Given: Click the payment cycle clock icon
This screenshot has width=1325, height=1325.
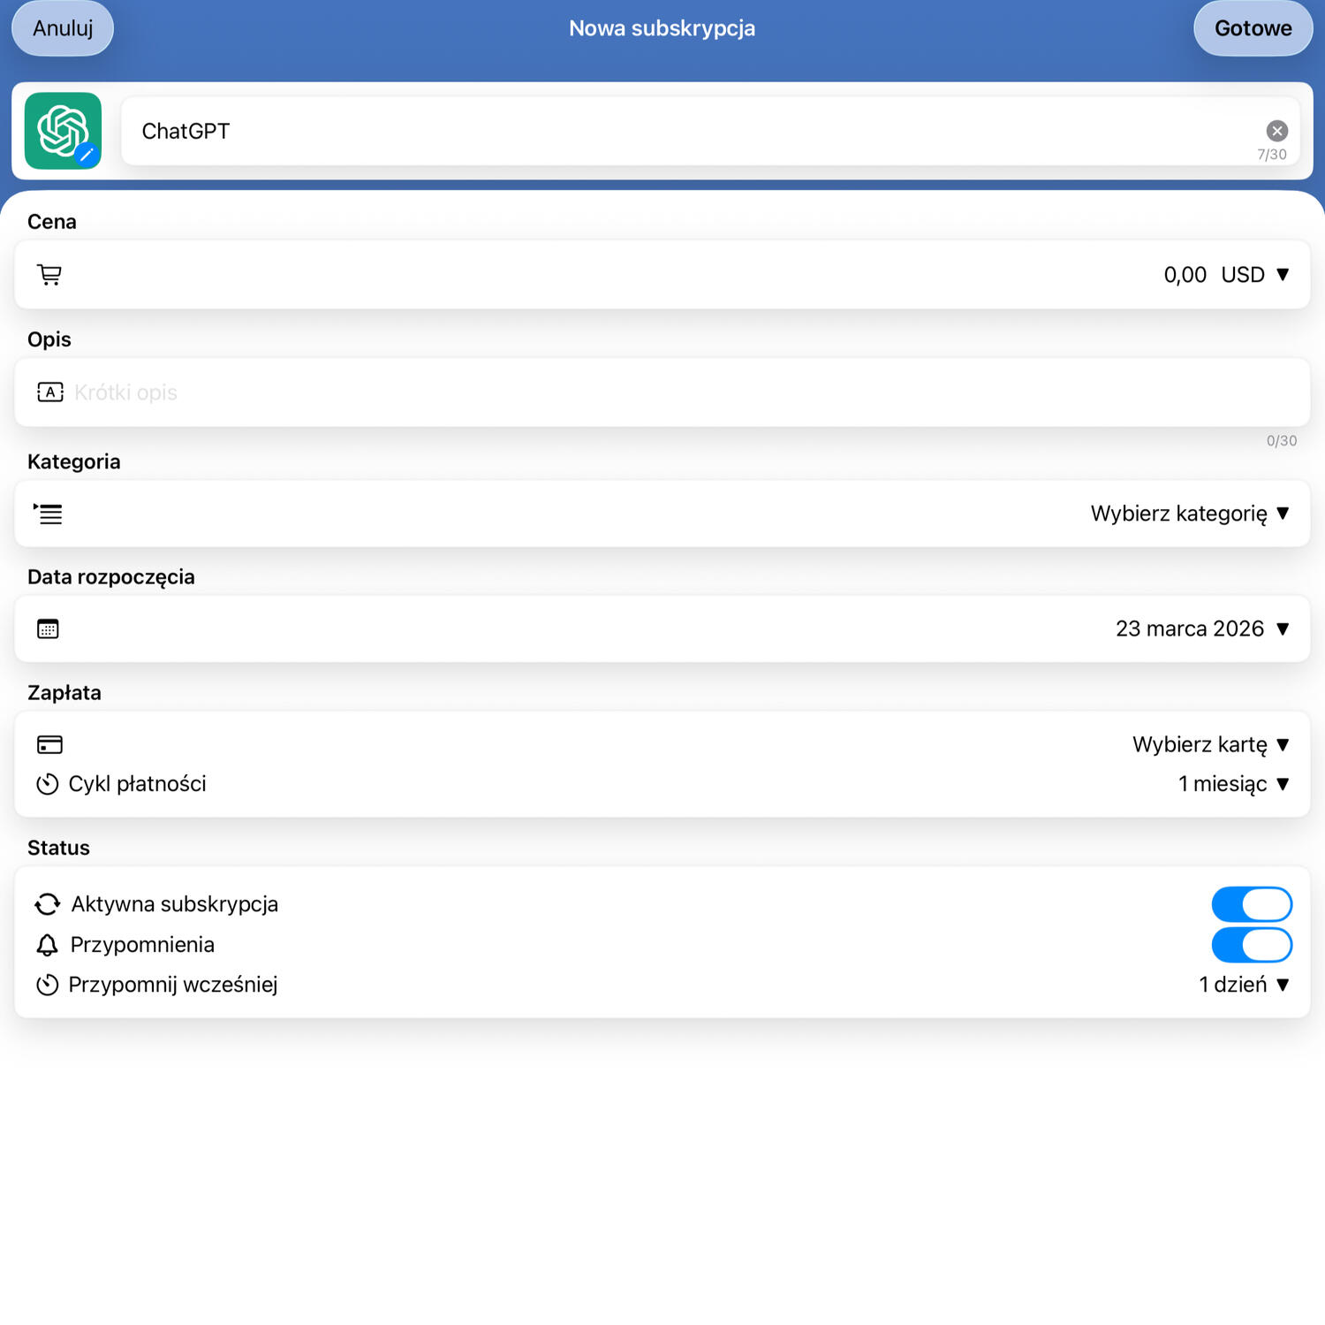Looking at the screenshot, I should click(48, 784).
